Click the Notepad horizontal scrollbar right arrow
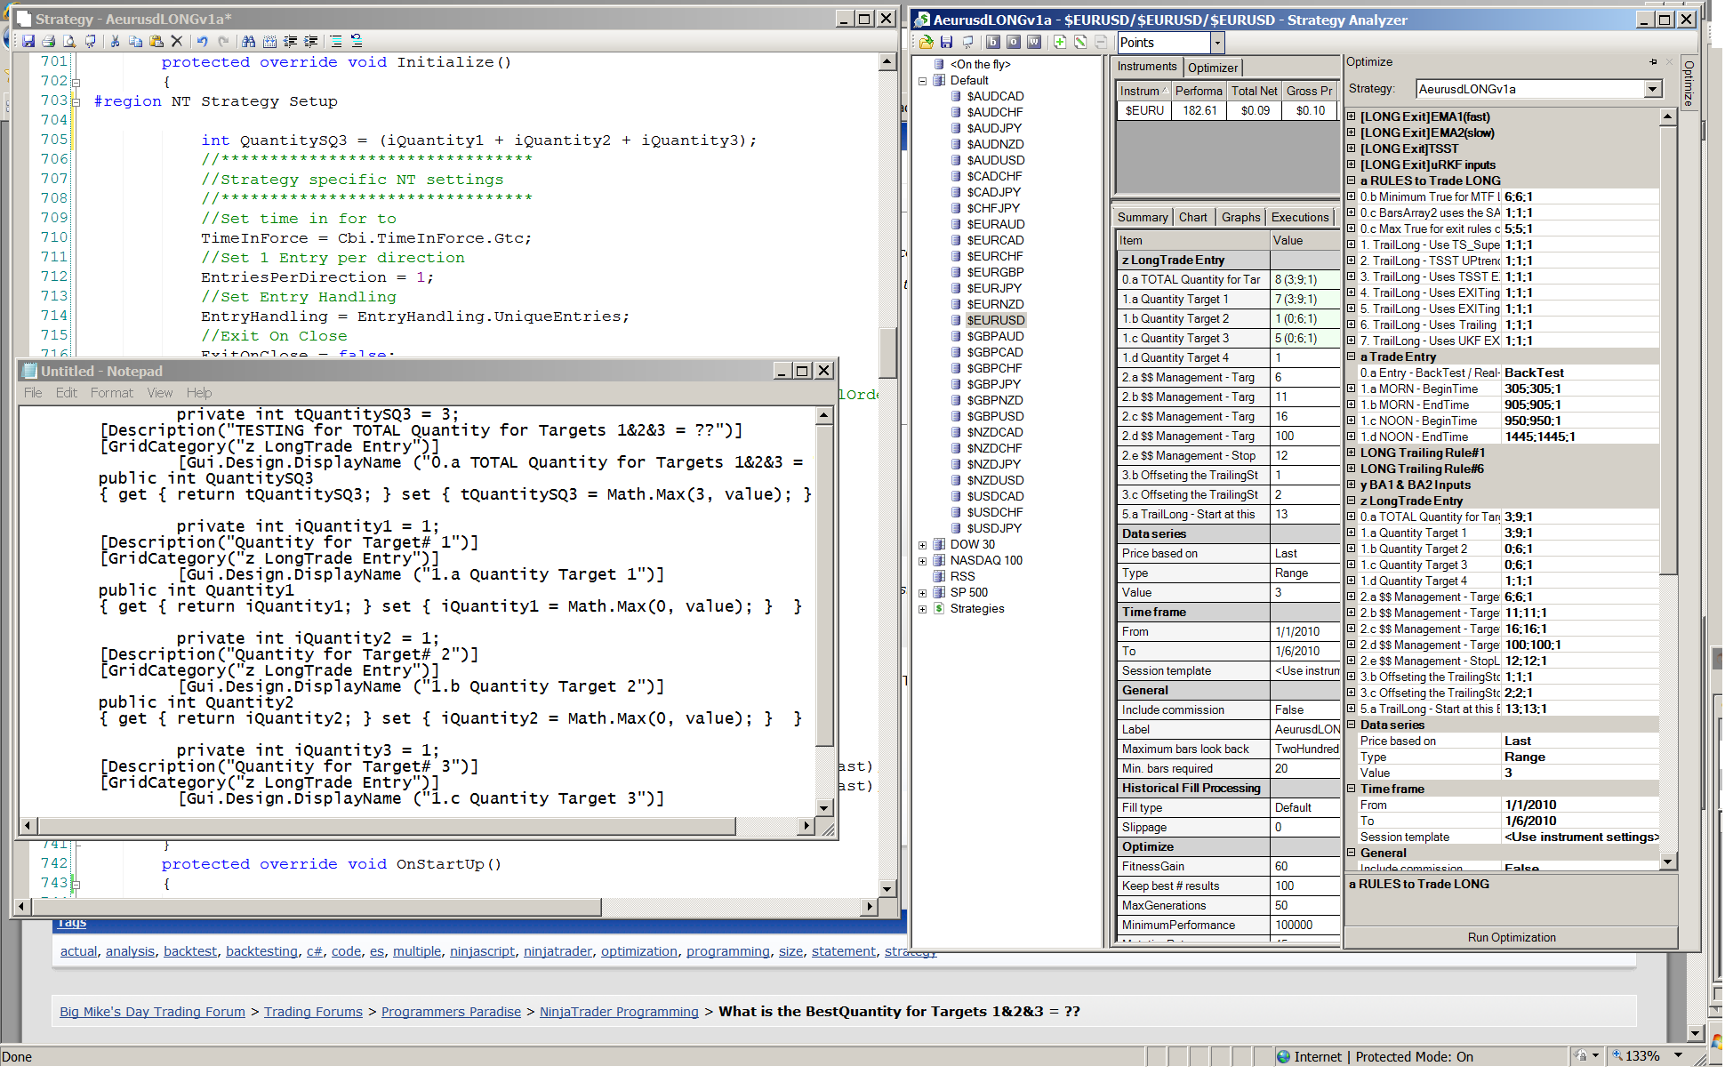The image size is (1725, 1074). click(x=806, y=826)
